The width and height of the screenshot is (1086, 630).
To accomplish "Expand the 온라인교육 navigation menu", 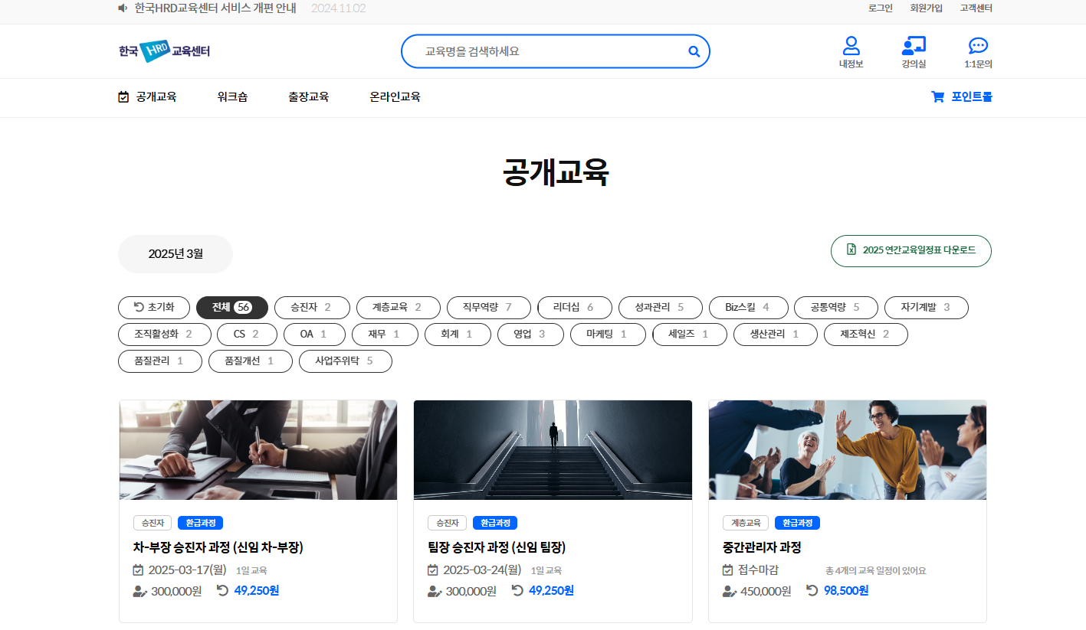I will [395, 97].
